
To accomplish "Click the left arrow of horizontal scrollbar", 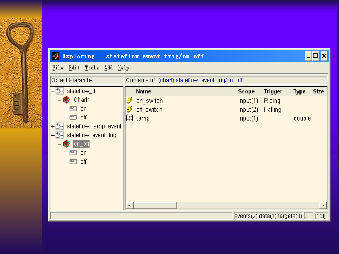I will 129,205.
